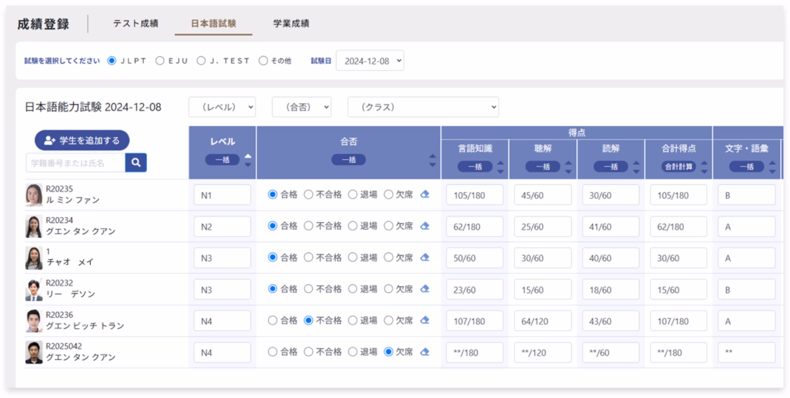790x398 pixels.
Task: Sort by 聴解 column arrows
Action: coord(568,167)
